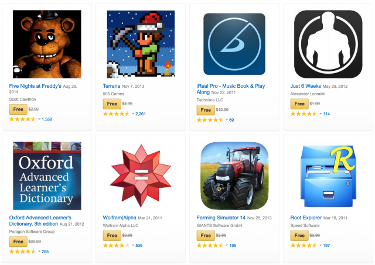Image resolution: width=375 pixels, height=265 pixels.
Task: Open the Five Nights at Freddy's app icon
Action: pyautogui.click(x=47, y=44)
